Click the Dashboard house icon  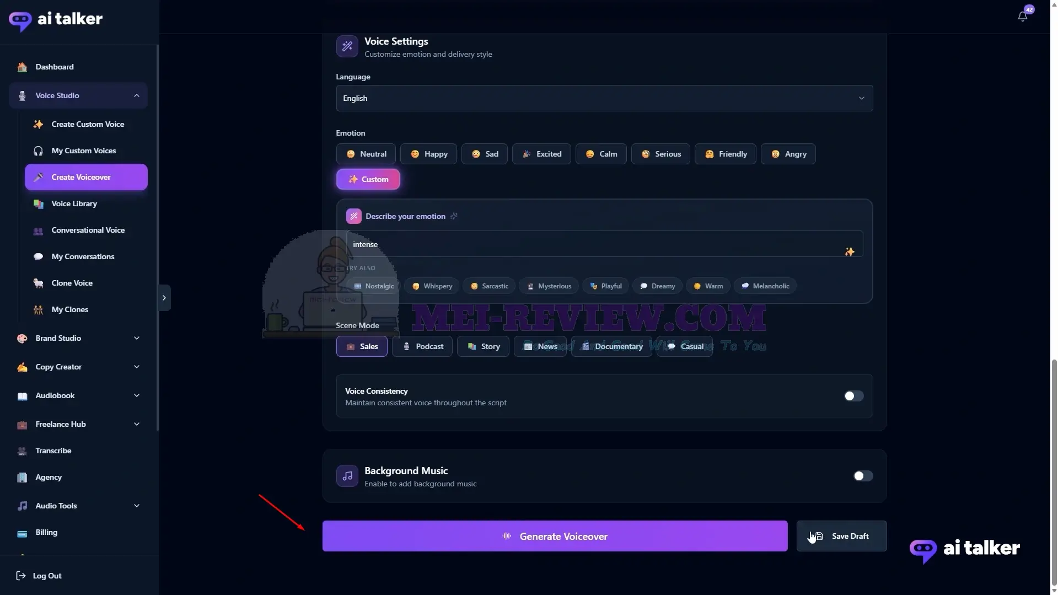click(x=22, y=67)
